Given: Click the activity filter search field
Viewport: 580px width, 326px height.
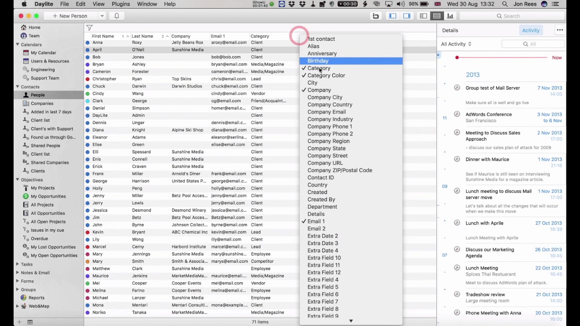Looking at the screenshot, I should pyautogui.click(x=533, y=44).
